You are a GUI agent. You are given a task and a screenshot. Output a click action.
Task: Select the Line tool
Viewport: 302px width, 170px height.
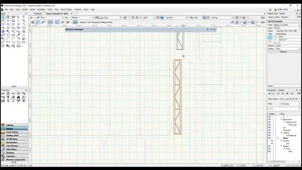click(x=18, y=21)
